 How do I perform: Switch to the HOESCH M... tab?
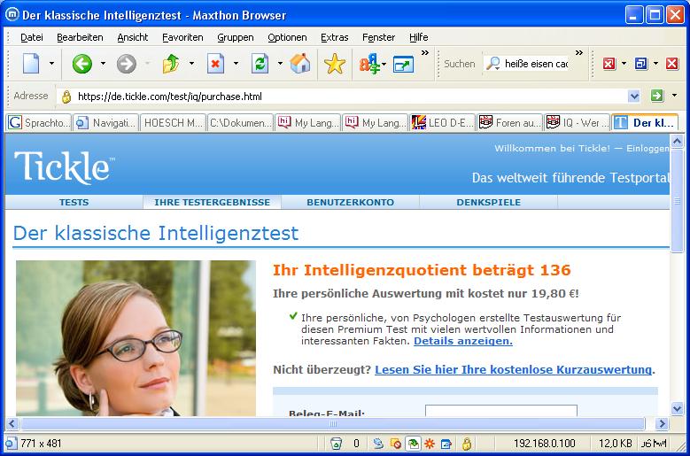173,123
